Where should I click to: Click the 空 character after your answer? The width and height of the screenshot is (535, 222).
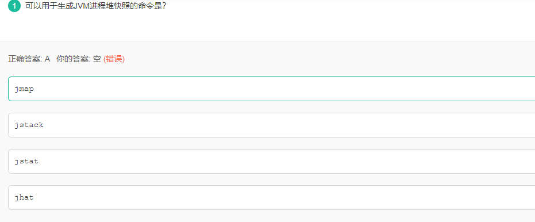[x=97, y=59]
